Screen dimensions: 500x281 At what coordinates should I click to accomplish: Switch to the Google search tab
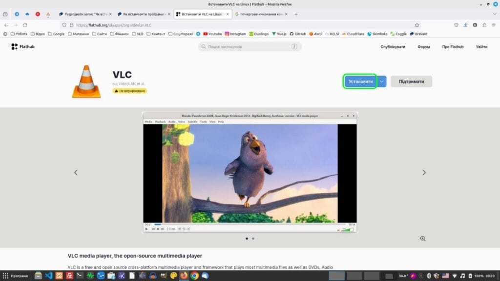261,14
